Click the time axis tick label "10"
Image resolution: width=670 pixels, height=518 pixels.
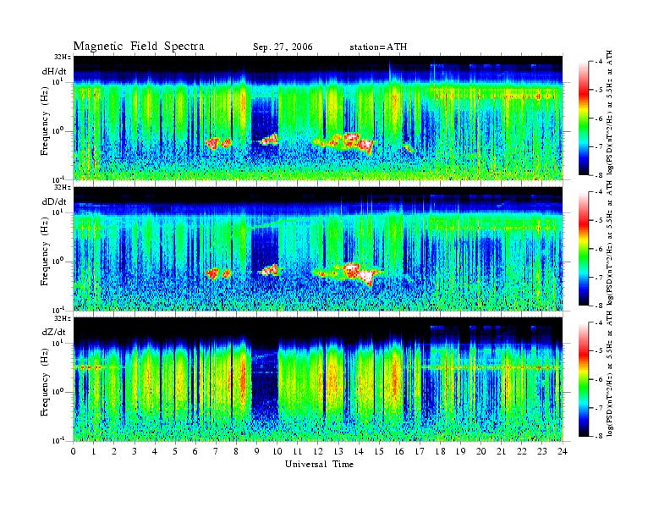pyautogui.click(x=277, y=452)
